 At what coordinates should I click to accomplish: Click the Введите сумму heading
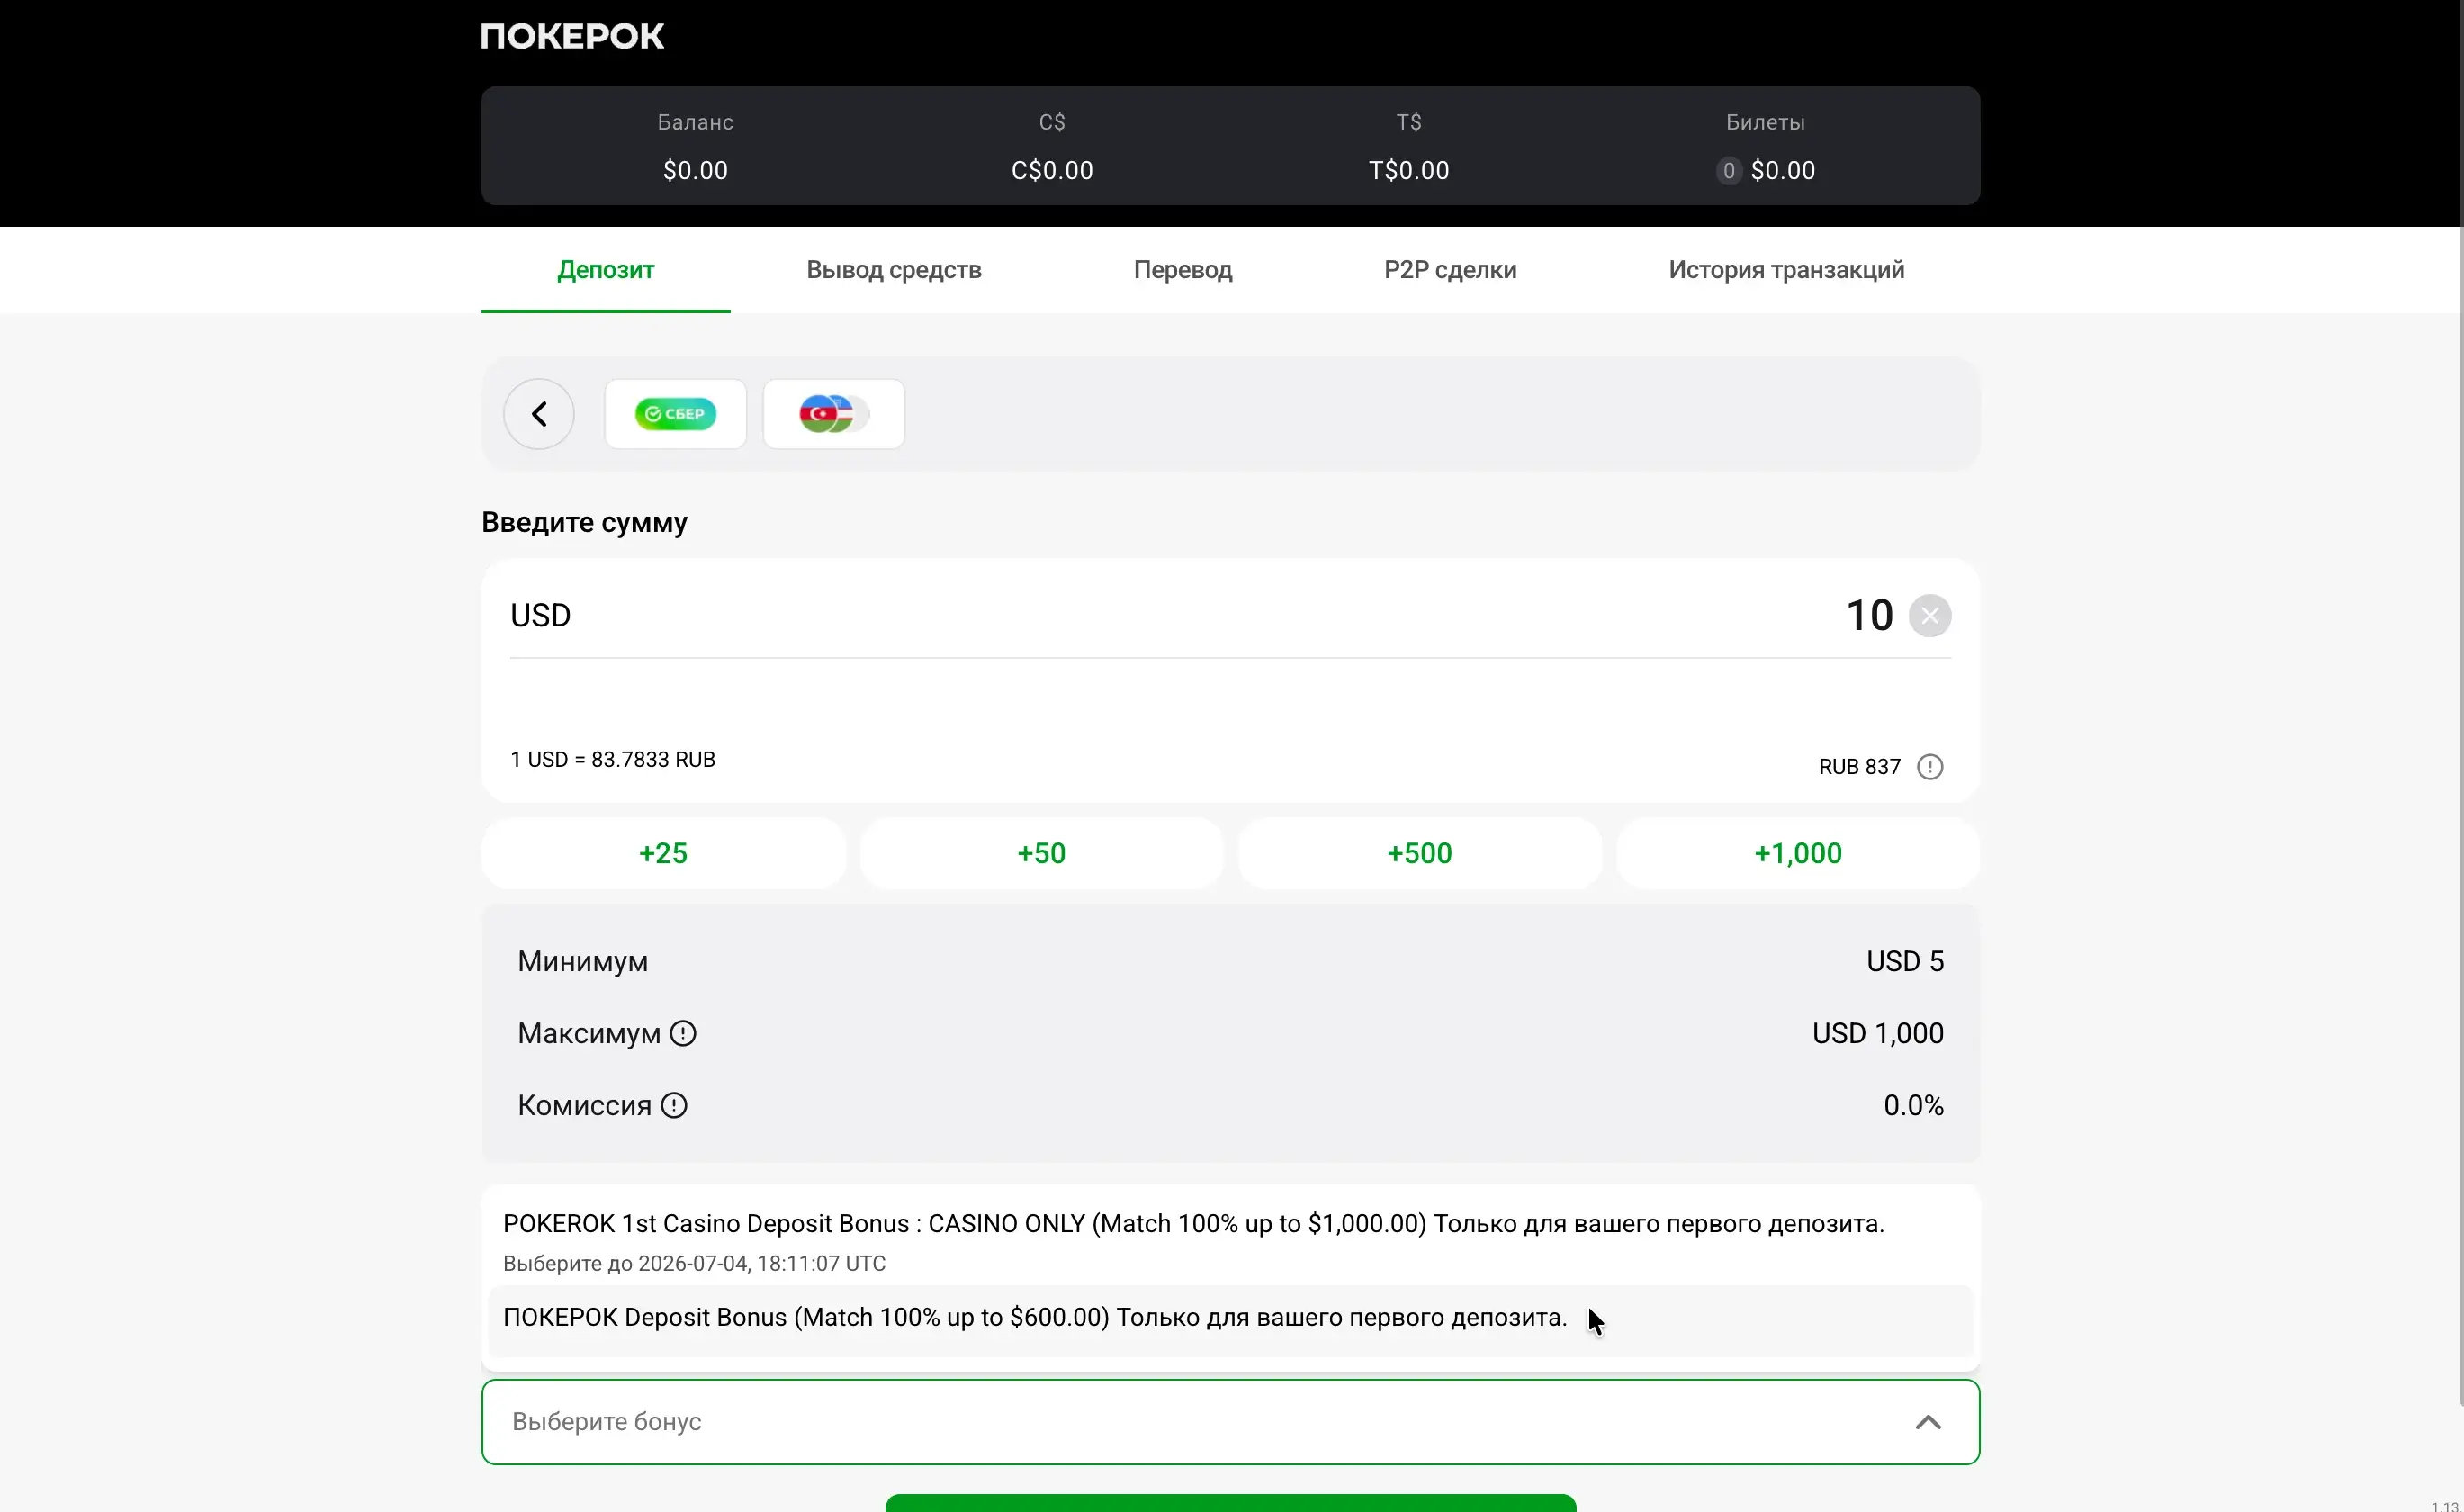click(585, 523)
